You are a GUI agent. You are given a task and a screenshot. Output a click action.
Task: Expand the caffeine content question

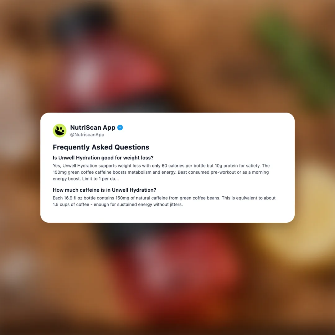click(105, 190)
